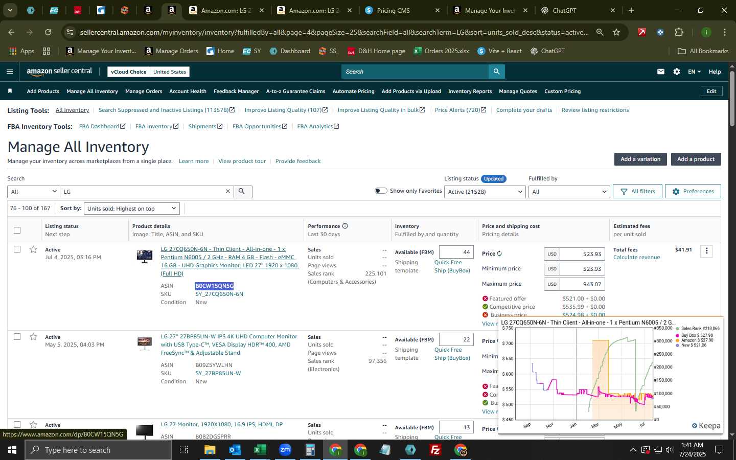Open the Sort by Units sold dropdown
The width and height of the screenshot is (736, 460).
pos(131,209)
